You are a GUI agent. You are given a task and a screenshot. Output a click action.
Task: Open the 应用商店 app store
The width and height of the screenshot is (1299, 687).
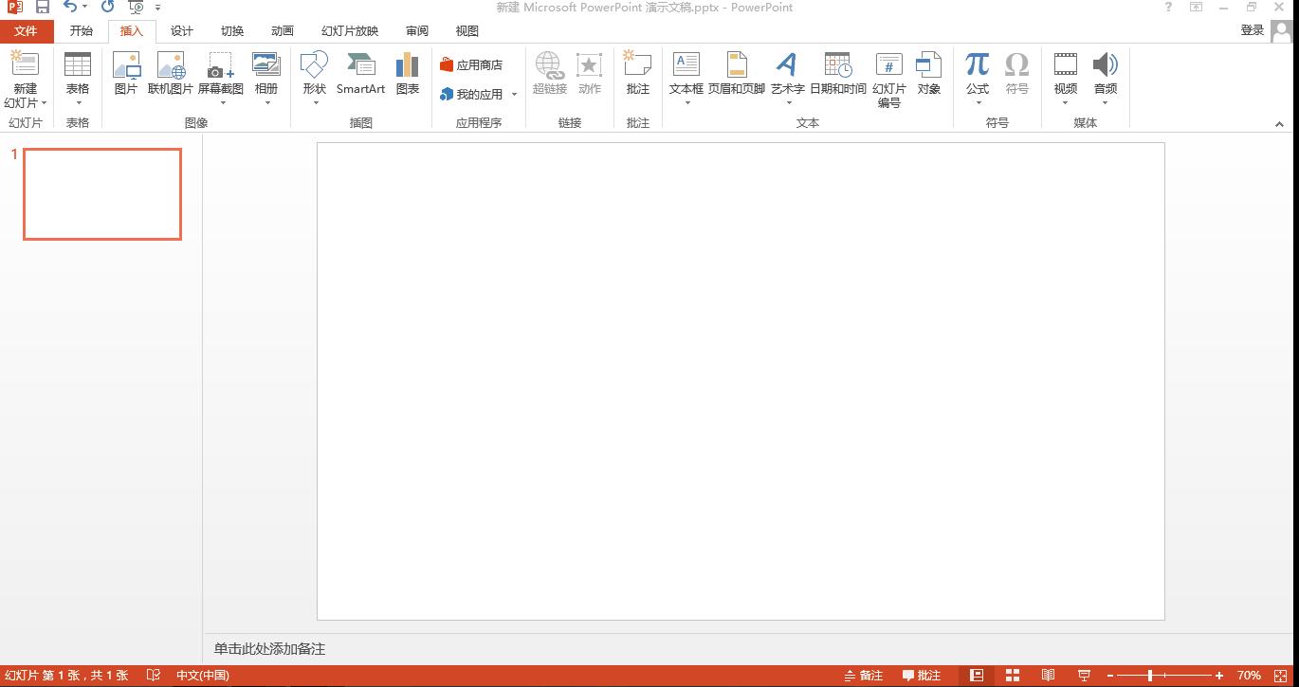point(471,65)
